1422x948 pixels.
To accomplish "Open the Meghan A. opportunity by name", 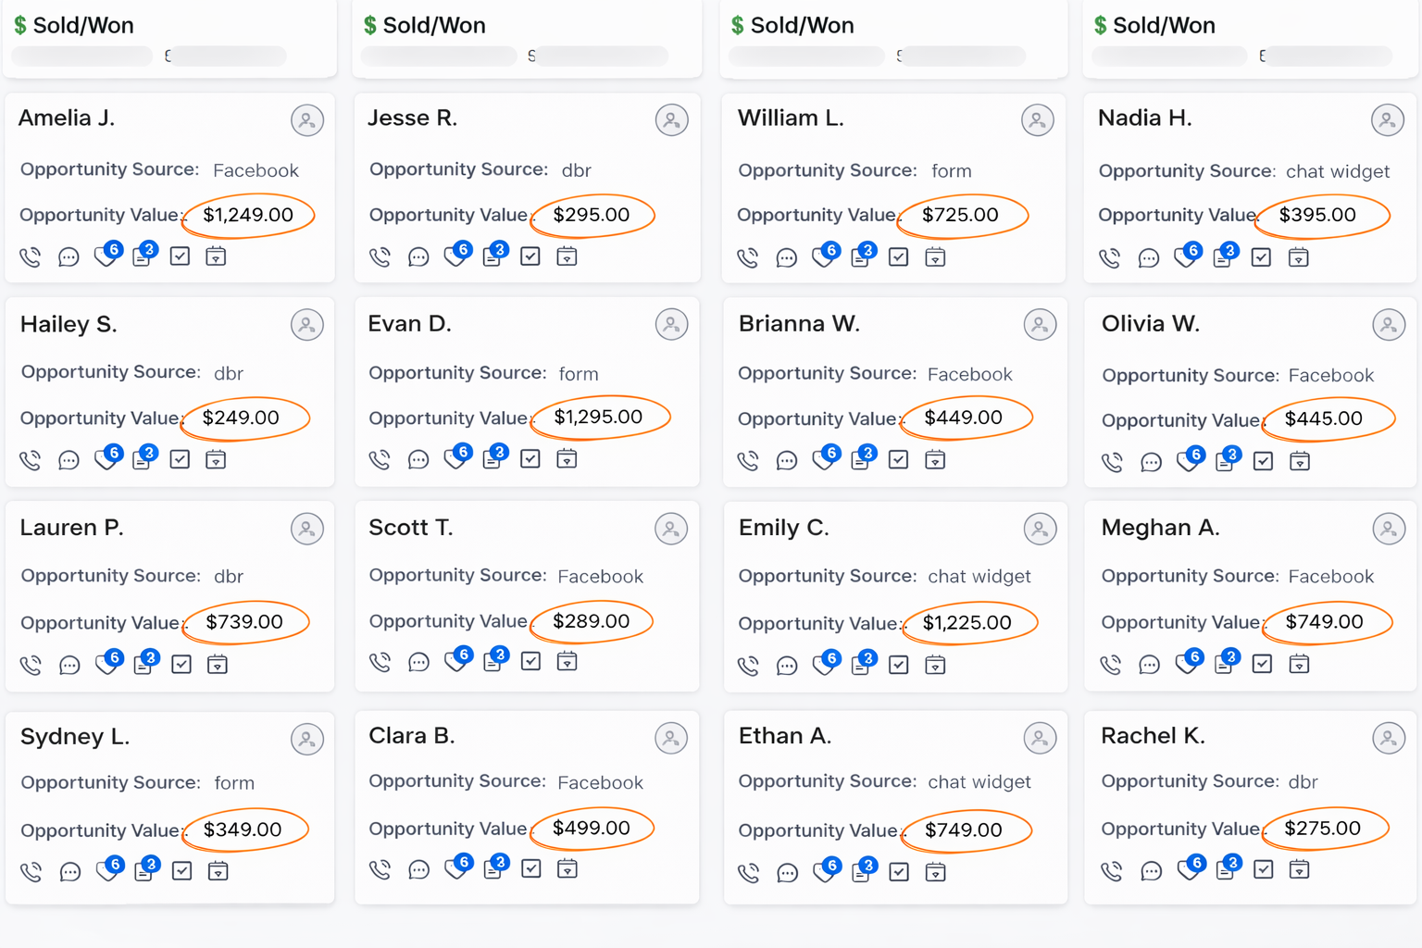I will click(x=1160, y=528).
